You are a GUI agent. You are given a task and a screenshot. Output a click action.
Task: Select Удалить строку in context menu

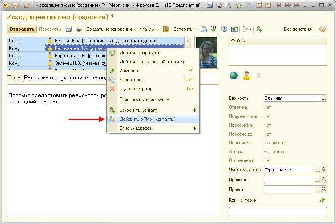(x=135, y=89)
